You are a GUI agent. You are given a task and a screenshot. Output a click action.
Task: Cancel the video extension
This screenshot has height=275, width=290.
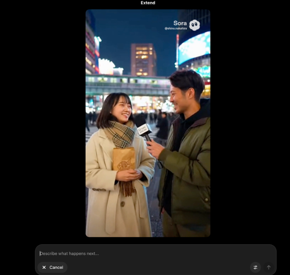pyautogui.click(x=52, y=267)
